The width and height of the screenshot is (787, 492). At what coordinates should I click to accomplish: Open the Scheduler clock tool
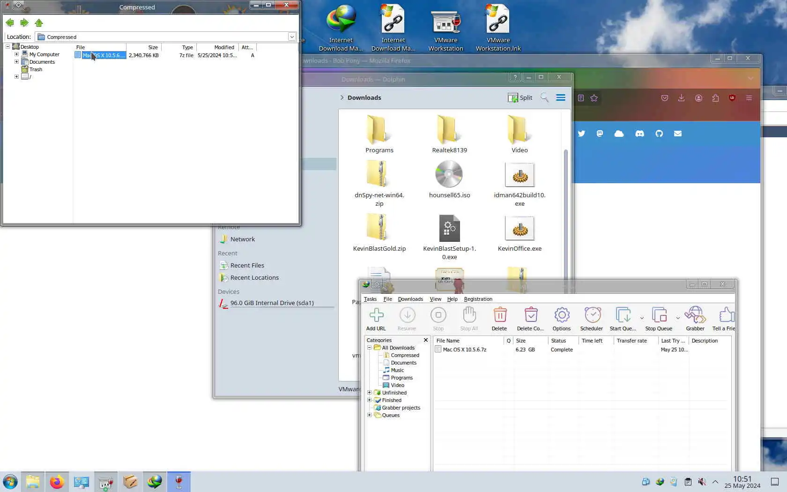[592, 319]
